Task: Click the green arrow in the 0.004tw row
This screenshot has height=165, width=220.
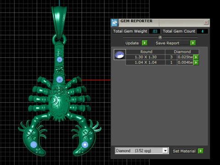Action: click(x=196, y=62)
